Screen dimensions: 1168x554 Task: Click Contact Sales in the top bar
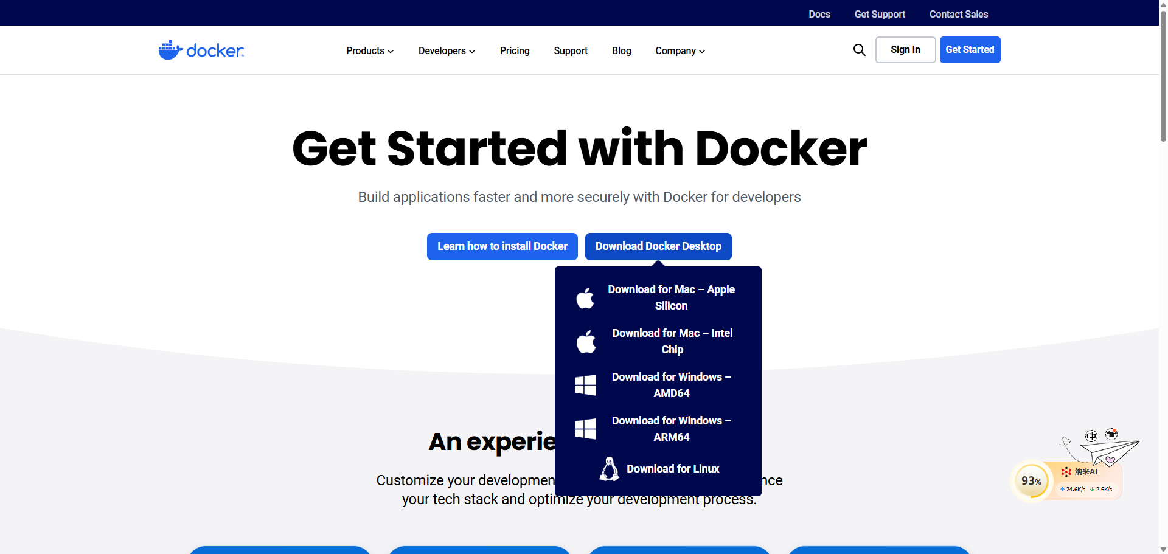(x=959, y=14)
